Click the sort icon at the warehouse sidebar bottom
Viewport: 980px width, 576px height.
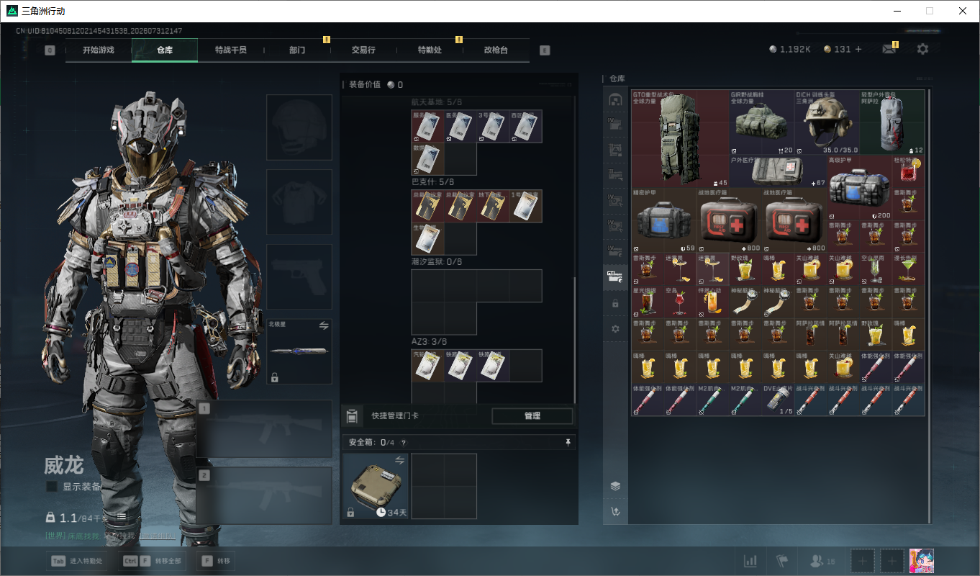615,512
